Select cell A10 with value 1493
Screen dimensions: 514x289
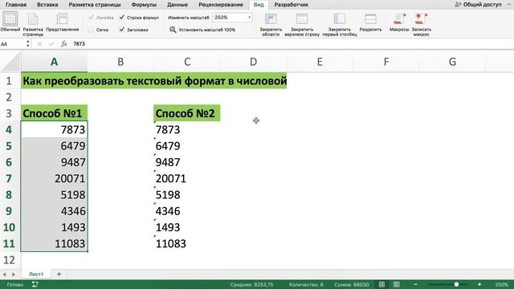[x=54, y=227]
